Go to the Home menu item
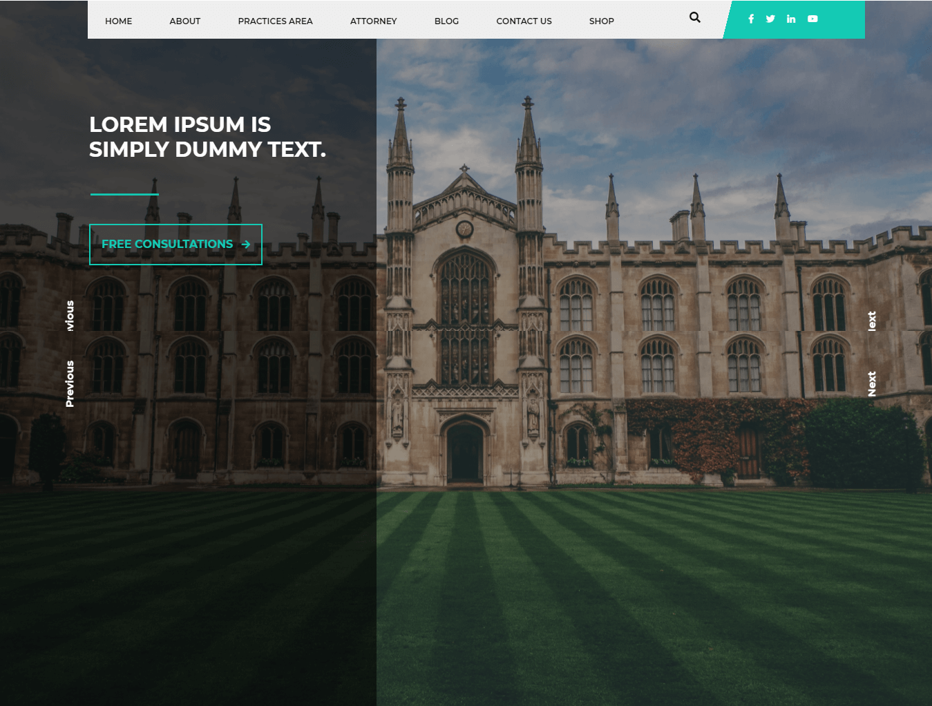The height and width of the screenshot is (706, 932). tap(119, 21)
